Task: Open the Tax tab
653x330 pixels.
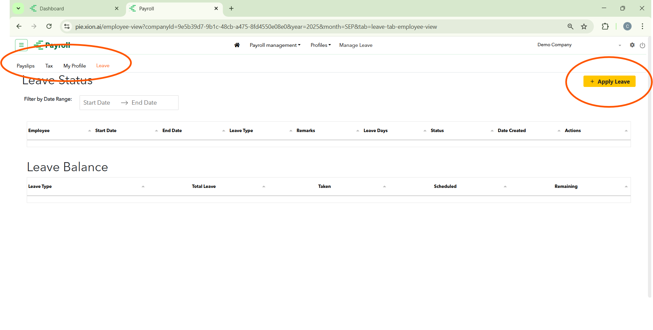Action: [x=49, y=66]
